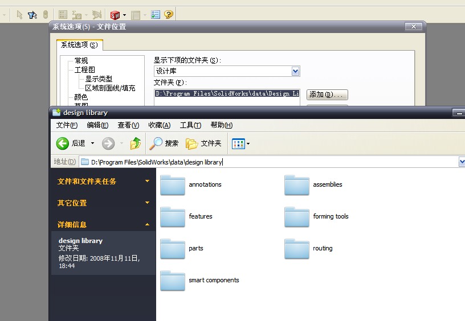Click the grid icon in SolidWorks toolbar

[x=63, y=14]
